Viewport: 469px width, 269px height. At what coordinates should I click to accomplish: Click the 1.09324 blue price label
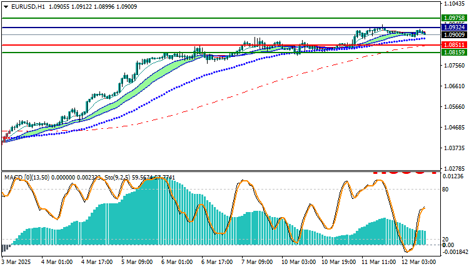click(x=455, y=28)
